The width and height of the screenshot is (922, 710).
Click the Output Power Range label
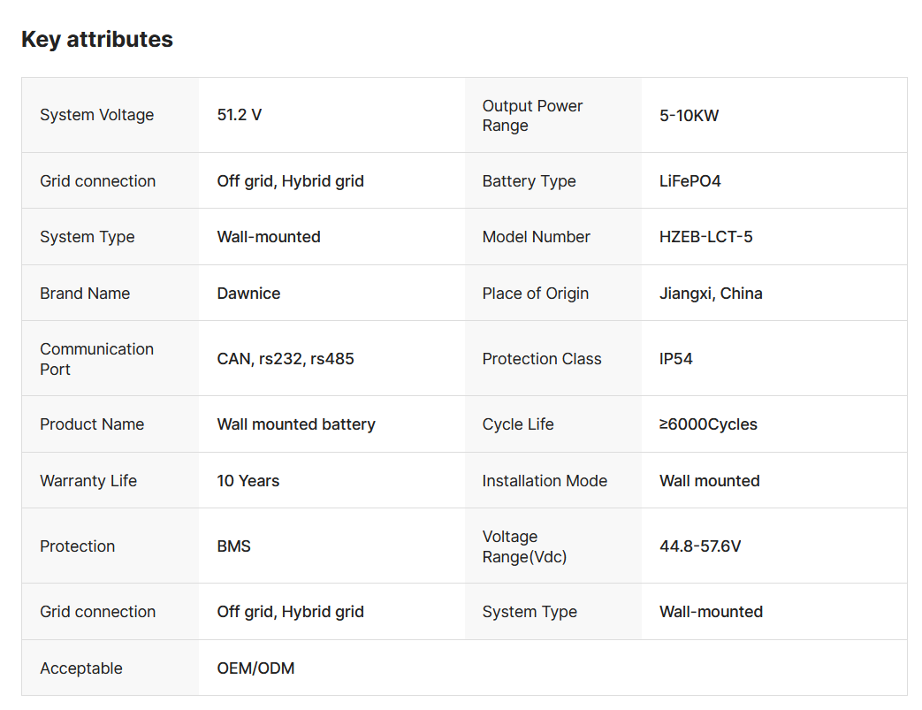point(532,116)
